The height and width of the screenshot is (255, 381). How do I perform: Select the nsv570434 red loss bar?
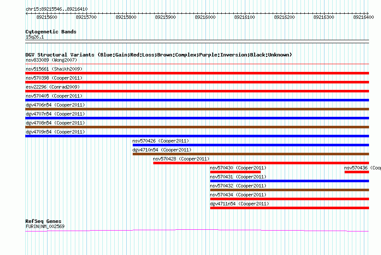pyautogui.click(x=290, y=199)
